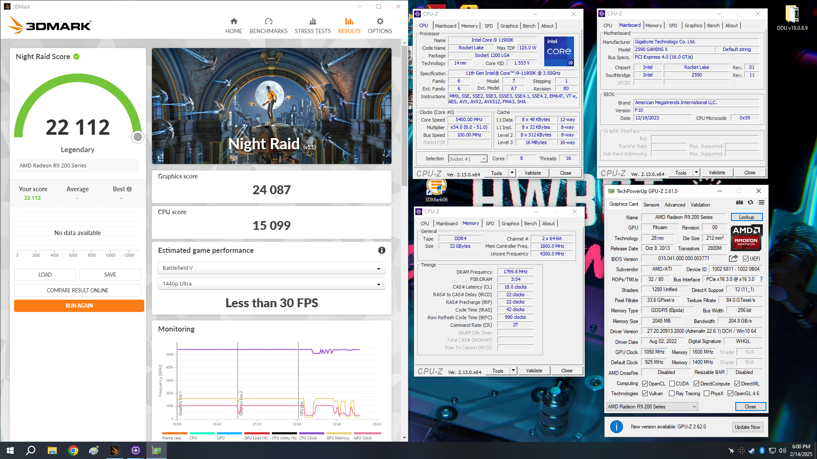Open the GPU-Z hamburger menu

click(761, 202)
